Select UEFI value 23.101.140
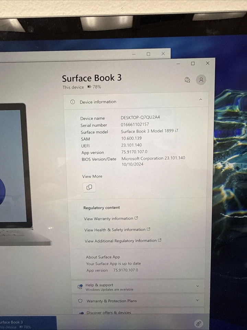The height and width of the screenshot is (330, 247). tap(131, 145)
